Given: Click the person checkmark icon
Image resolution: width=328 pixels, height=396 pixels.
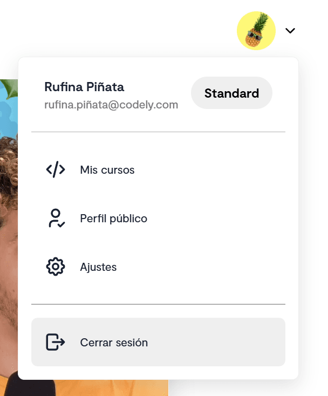Looking at the screenshot, I should tap(56, 219).
